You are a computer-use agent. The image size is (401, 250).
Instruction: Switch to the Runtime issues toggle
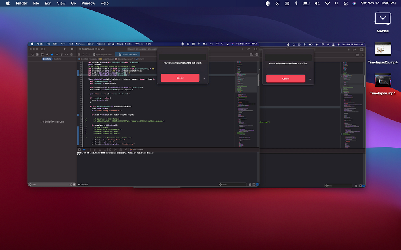[x=57, y=59]
